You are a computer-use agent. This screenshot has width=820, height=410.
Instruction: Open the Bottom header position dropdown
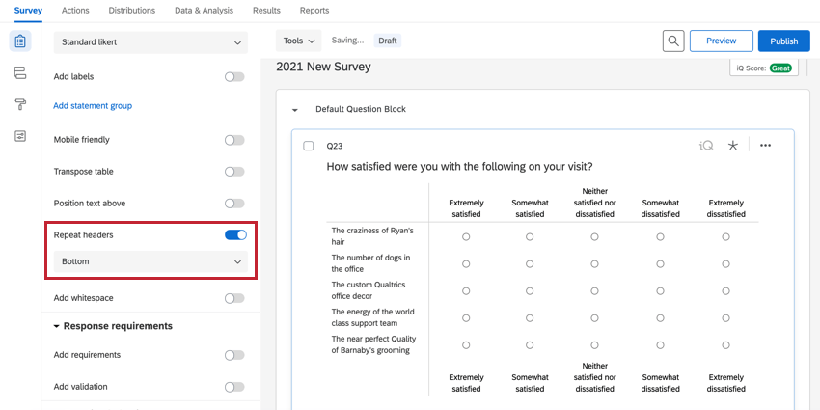pos(150,261)
